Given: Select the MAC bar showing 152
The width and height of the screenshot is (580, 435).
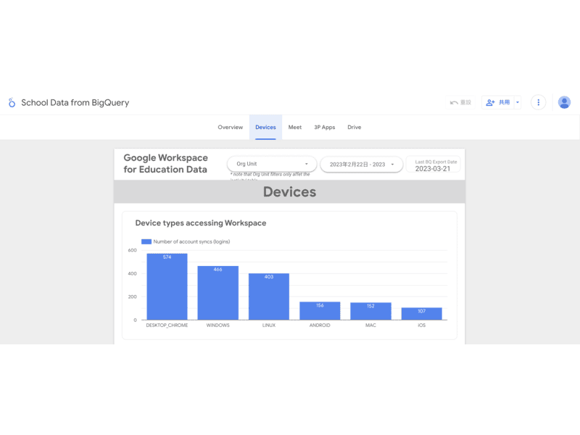Looking at the screenshot, I should (370, 311).
